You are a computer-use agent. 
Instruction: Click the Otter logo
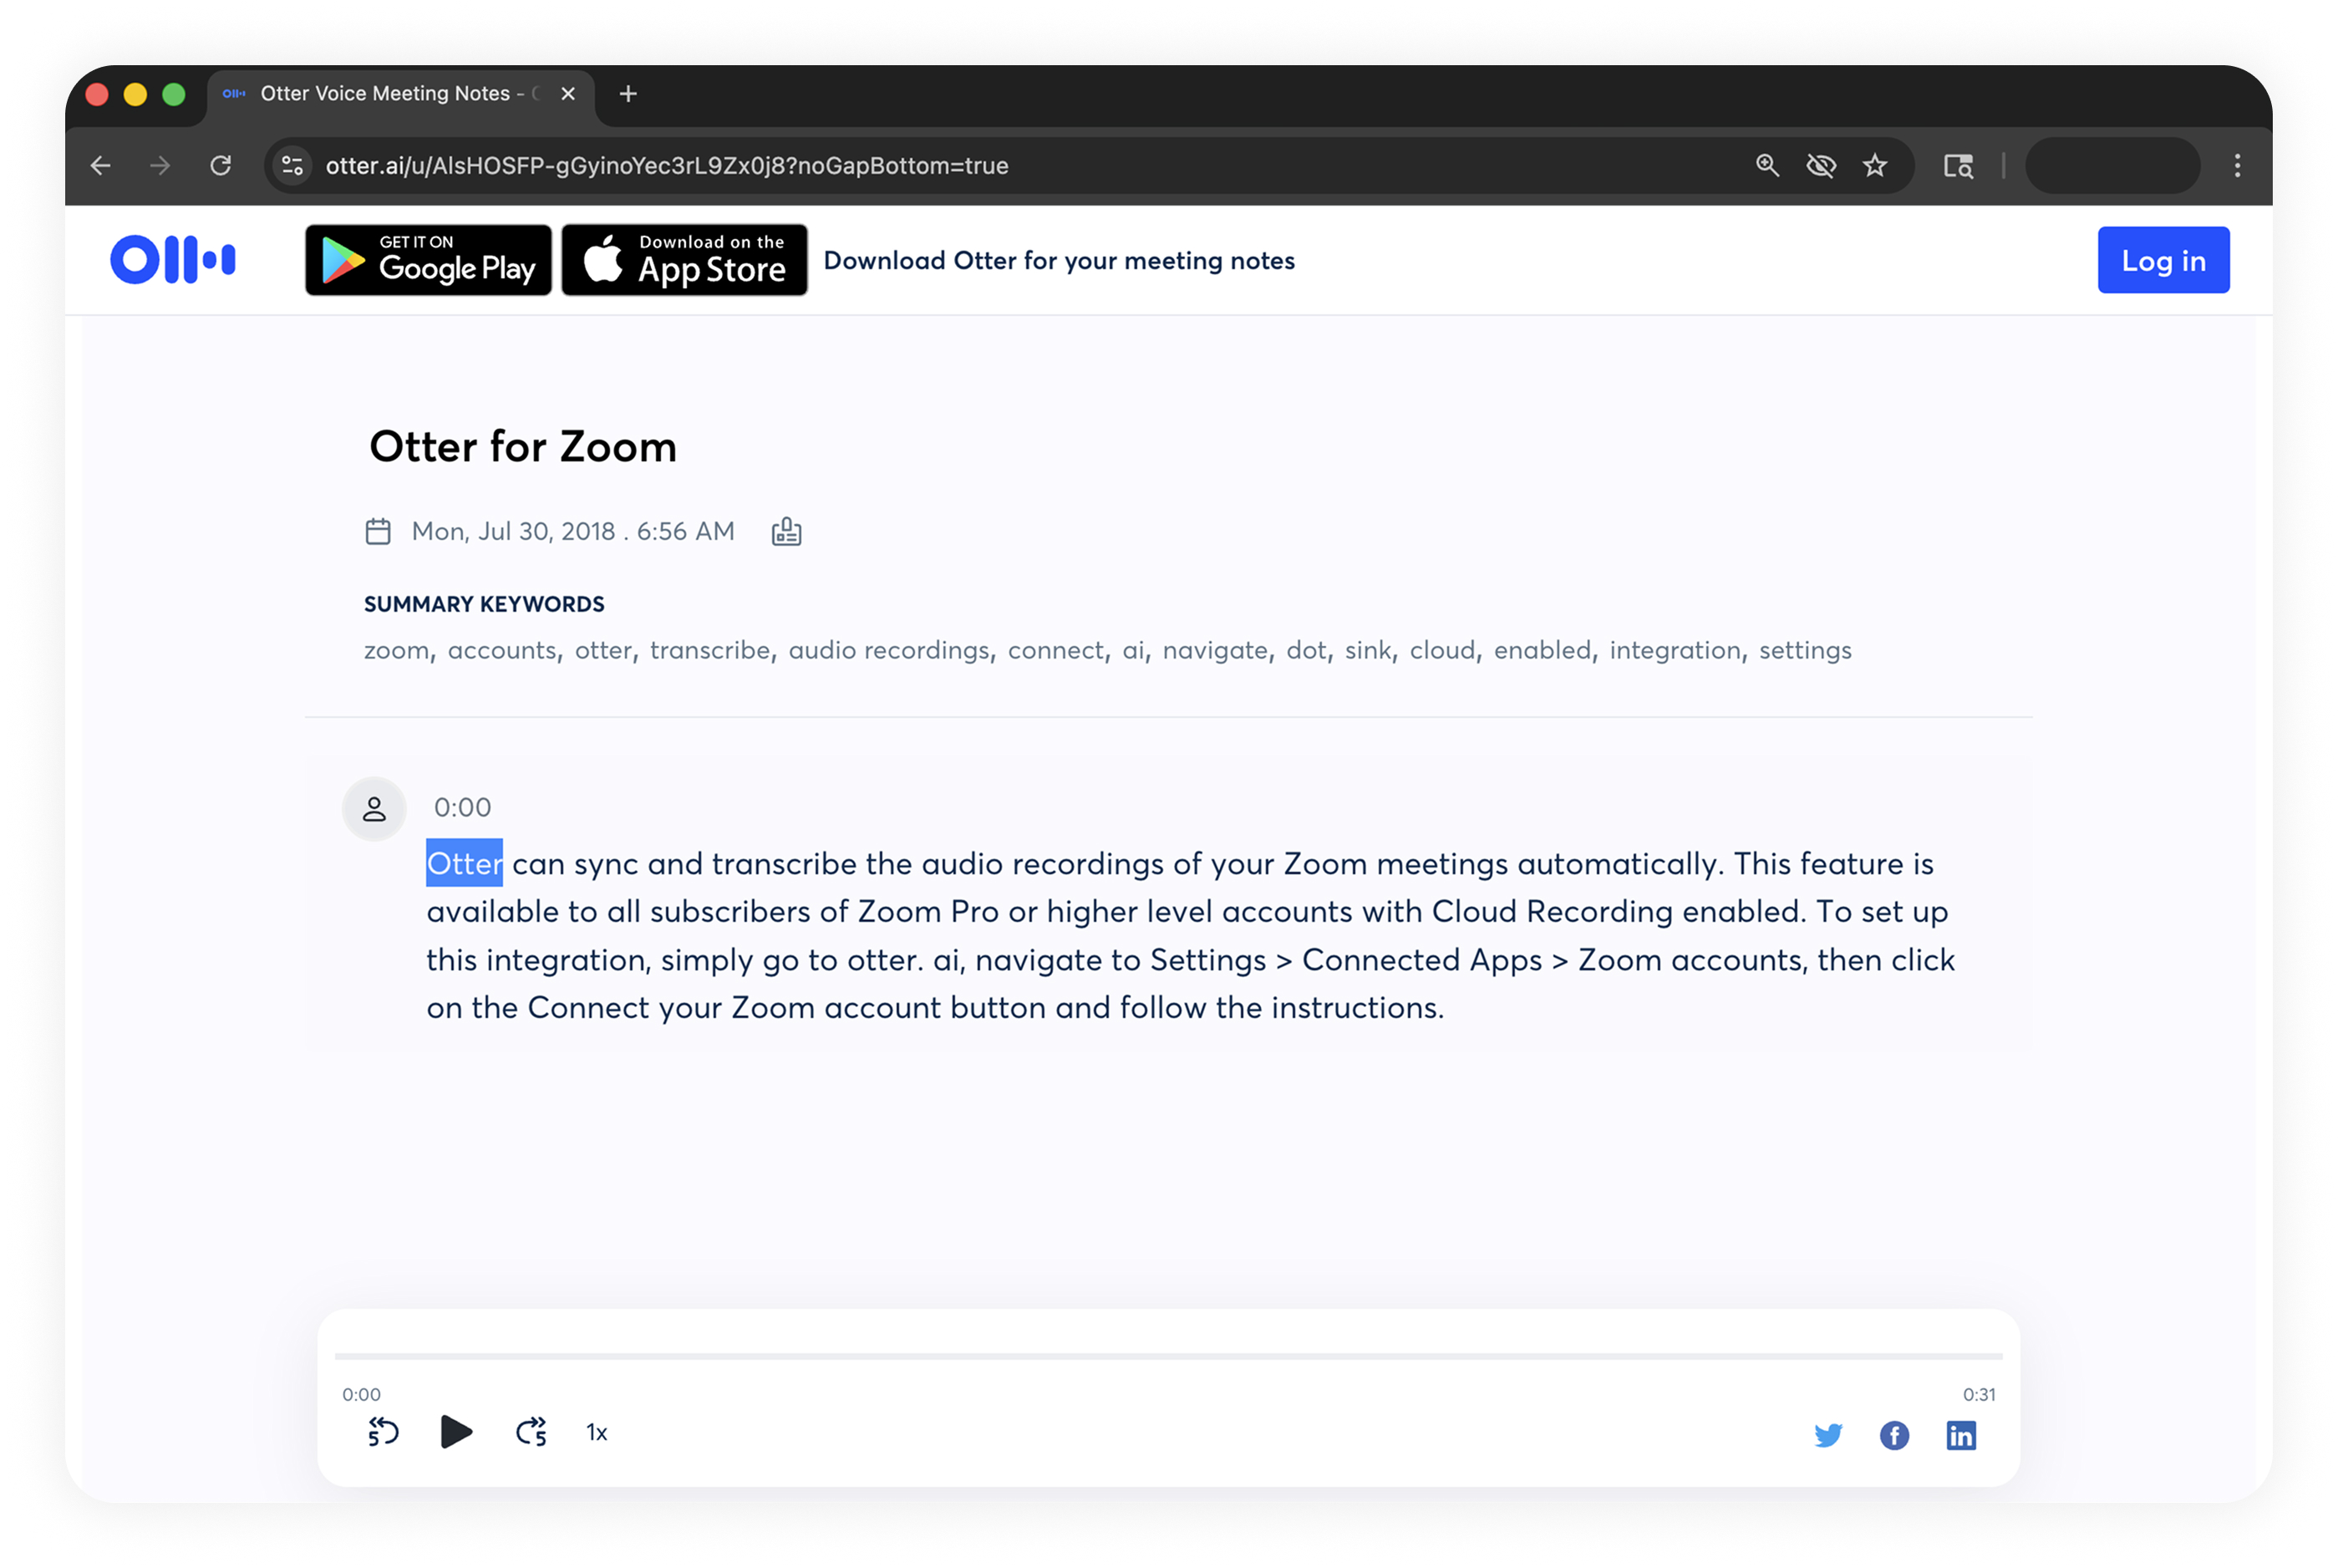pyautogui.click(x=173, y=260)
